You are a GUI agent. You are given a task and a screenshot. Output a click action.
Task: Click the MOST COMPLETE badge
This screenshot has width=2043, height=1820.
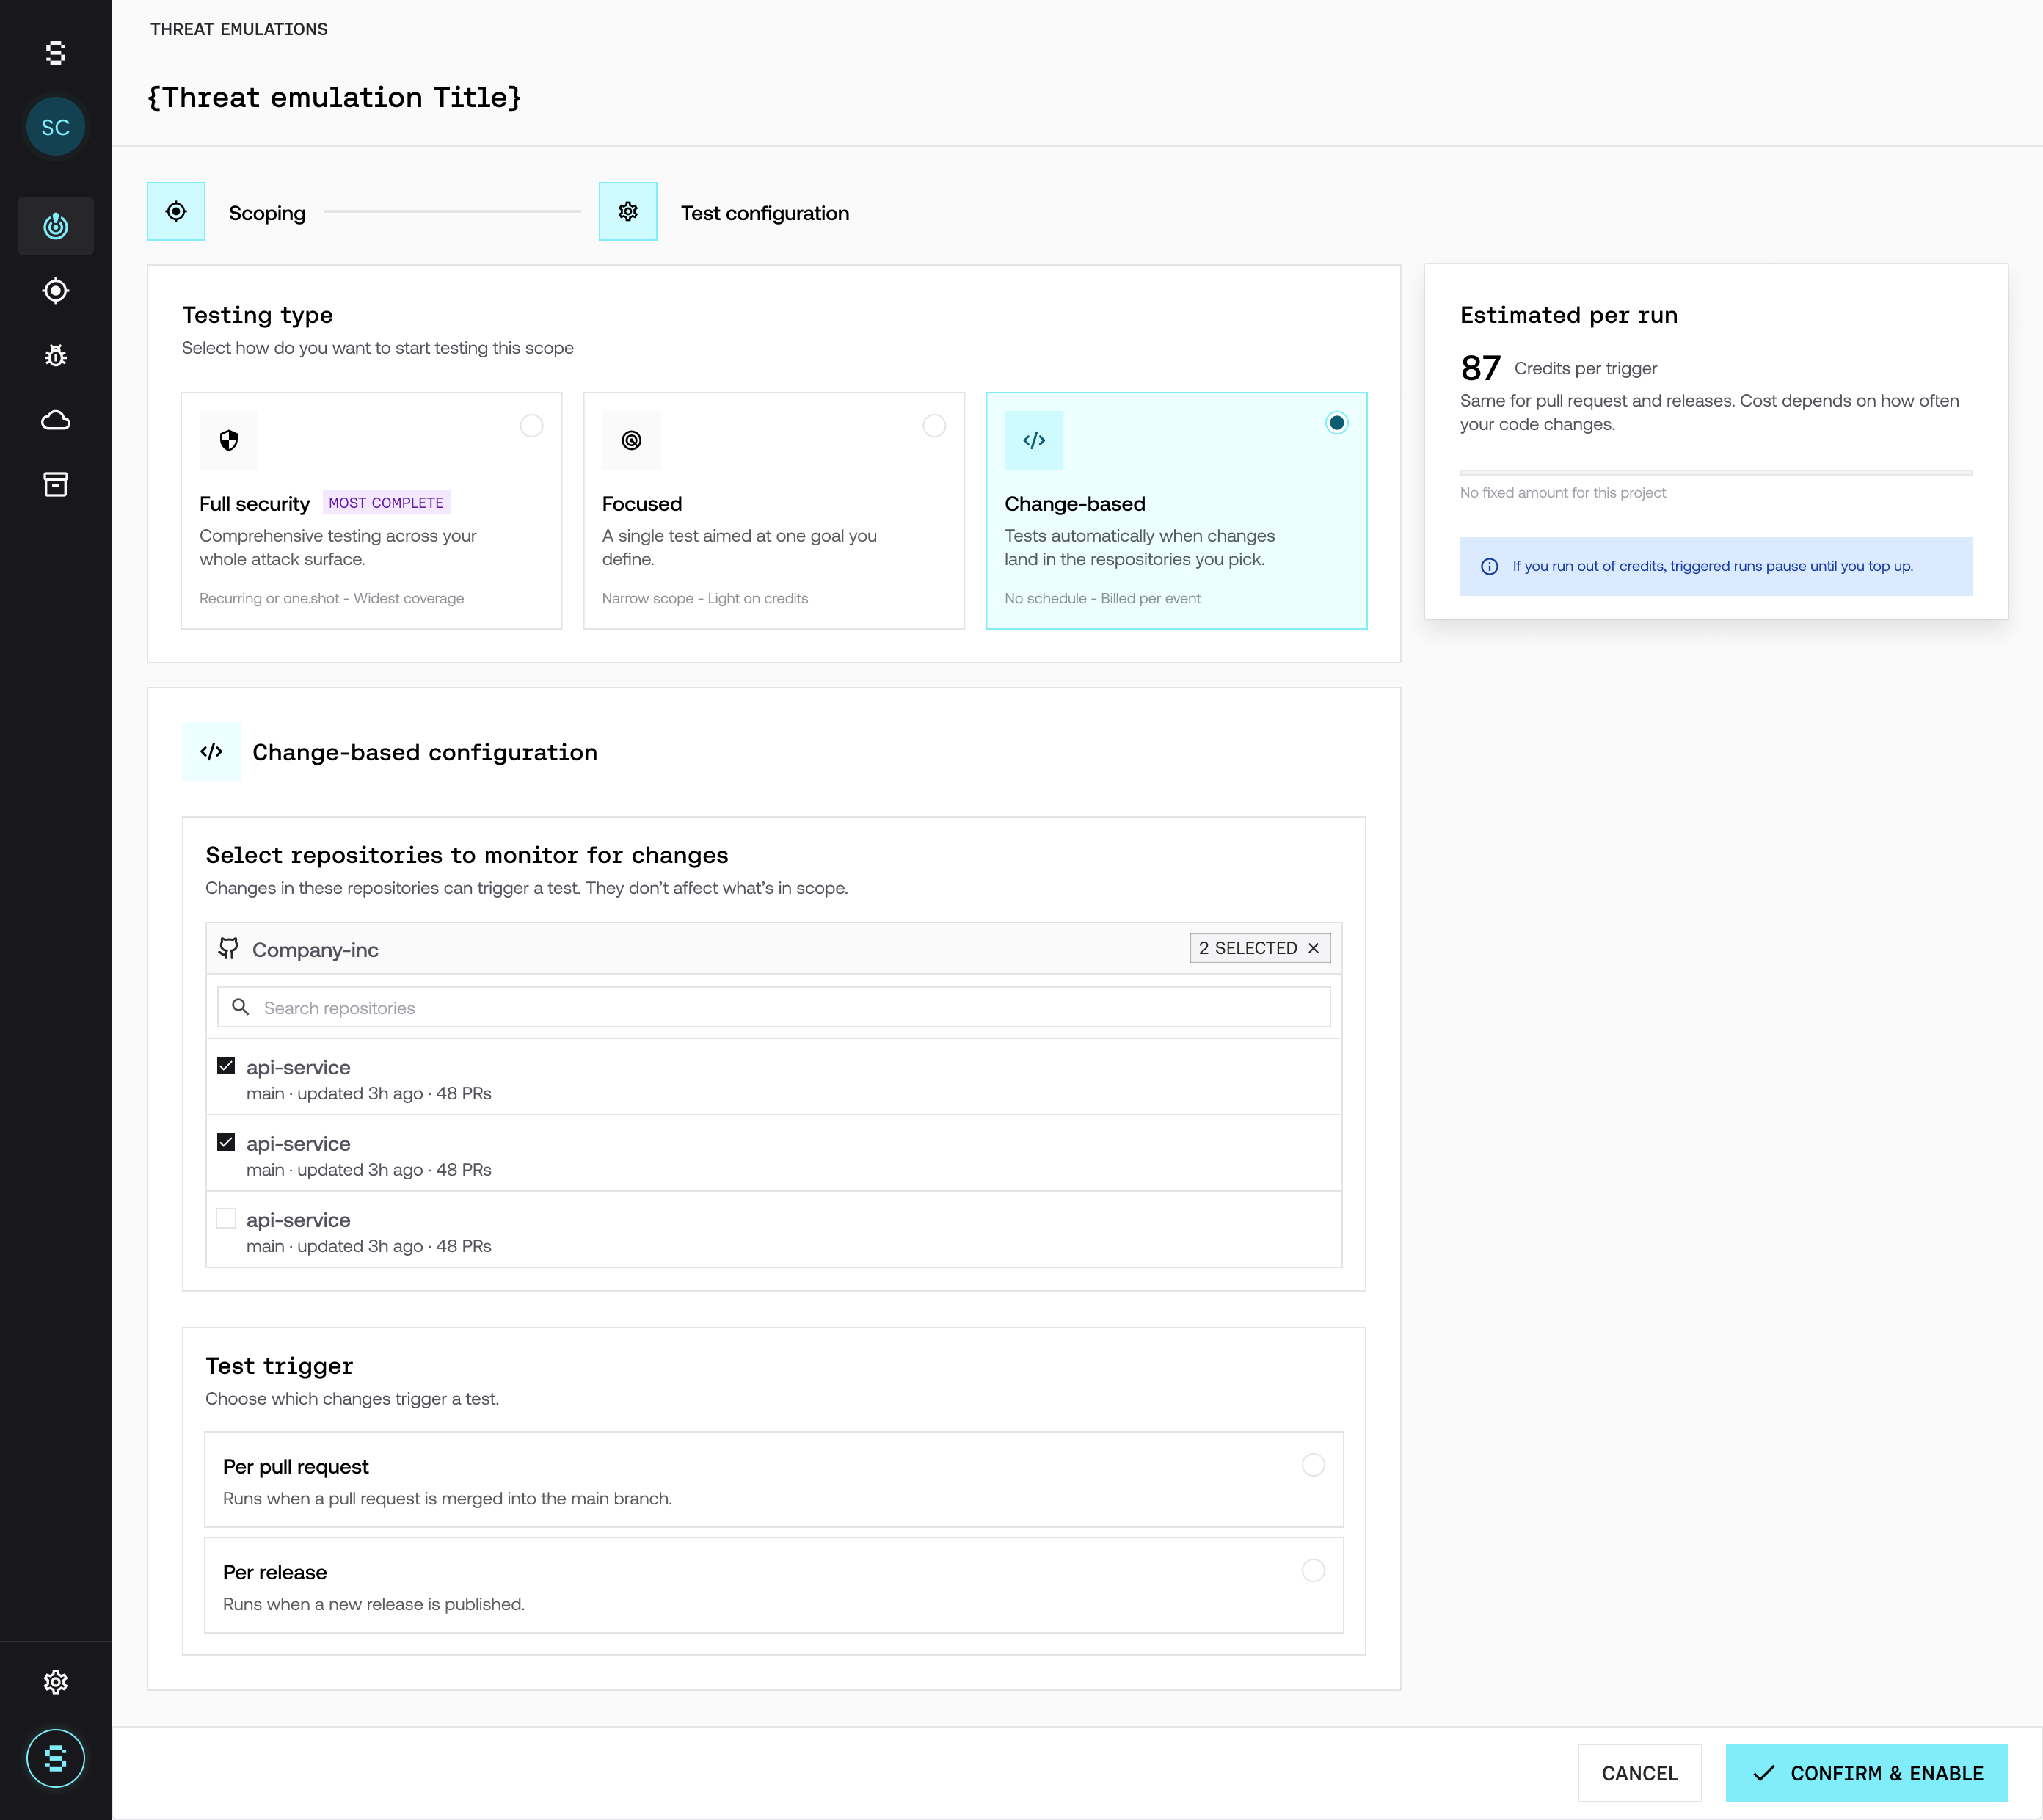click(386, 503)
